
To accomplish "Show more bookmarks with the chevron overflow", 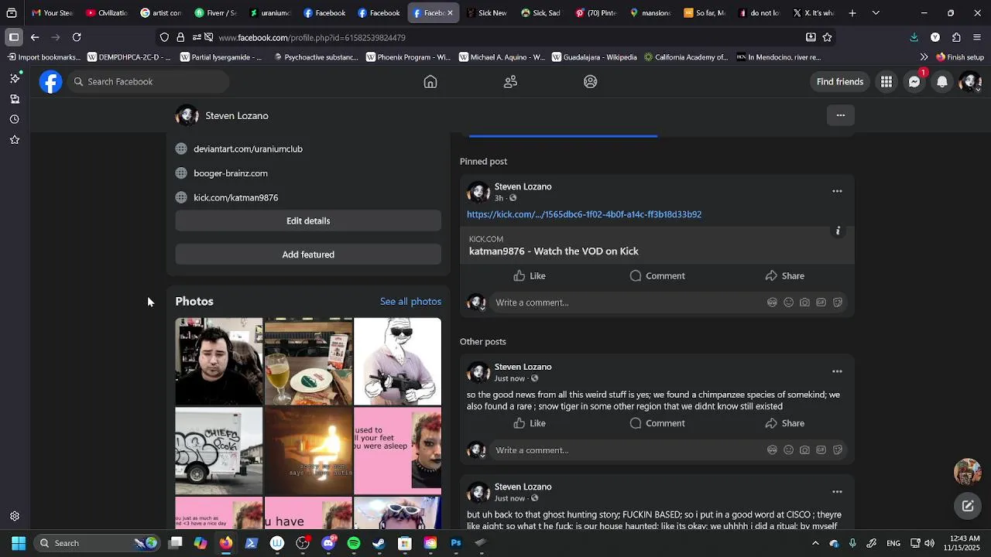I will pyautogui.click(x=924, y=57).
